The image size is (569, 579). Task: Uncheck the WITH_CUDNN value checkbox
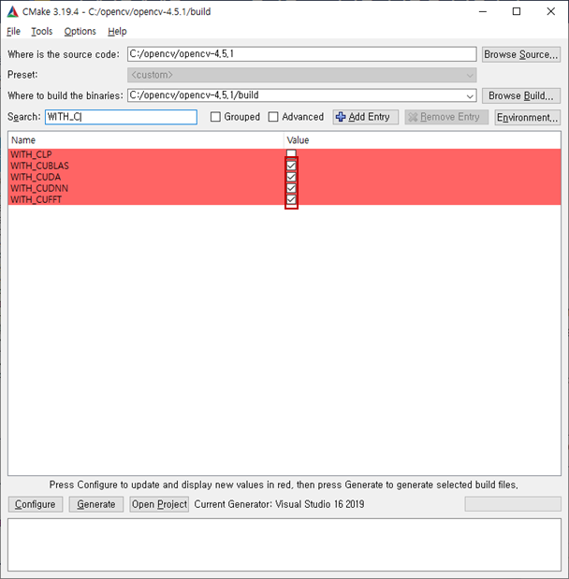click(292, 188)
